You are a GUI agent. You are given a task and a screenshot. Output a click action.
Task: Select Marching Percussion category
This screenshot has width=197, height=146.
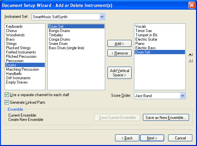(23, 69)
